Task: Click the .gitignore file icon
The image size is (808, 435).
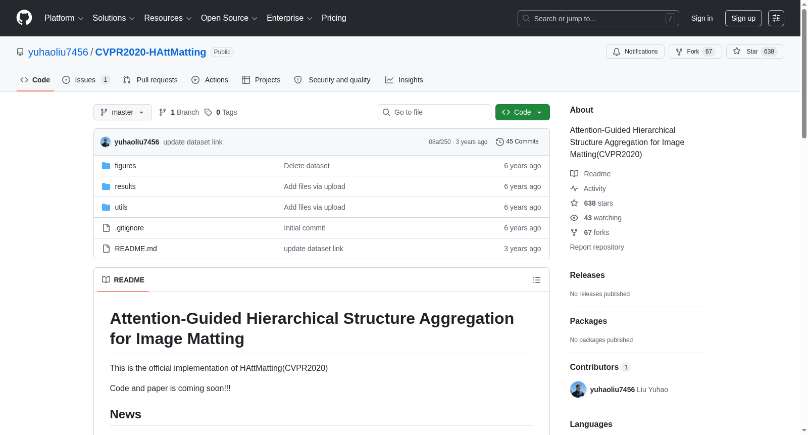Action: click(x=106, y=228)
